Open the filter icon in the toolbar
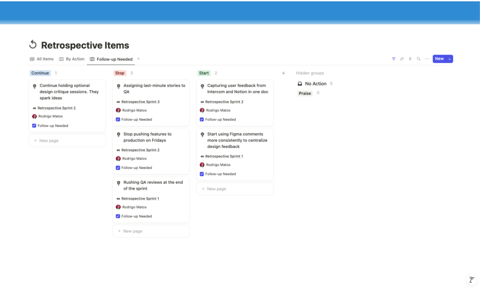The height and width of the screenshot is (290, 480). pyautogui.click(x=394, y=59)
